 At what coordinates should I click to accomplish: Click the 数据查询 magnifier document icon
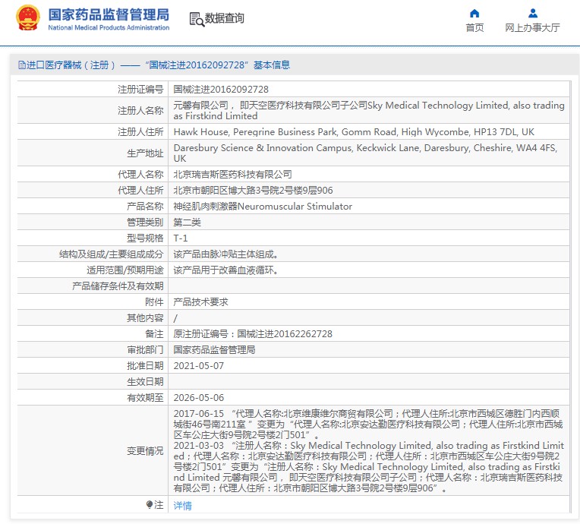[196, 20]
